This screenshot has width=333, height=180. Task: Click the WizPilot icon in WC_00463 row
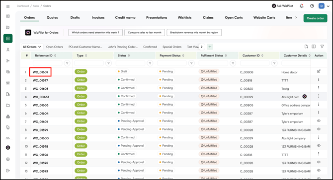tap(304, 96)
